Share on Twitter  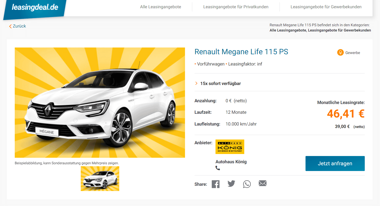pos(231,184)
